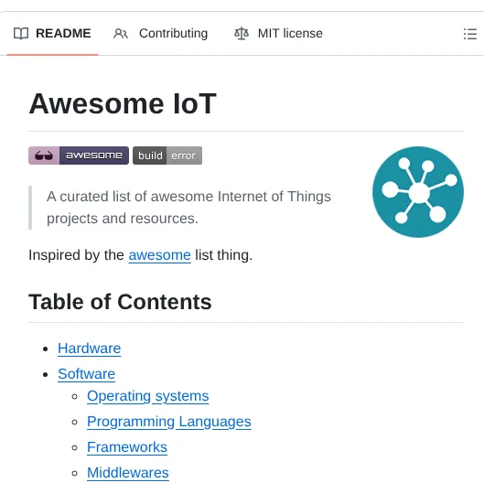Click the Table of Contents heading
Screen dimensions: 484x483
[x=120, y=302]
